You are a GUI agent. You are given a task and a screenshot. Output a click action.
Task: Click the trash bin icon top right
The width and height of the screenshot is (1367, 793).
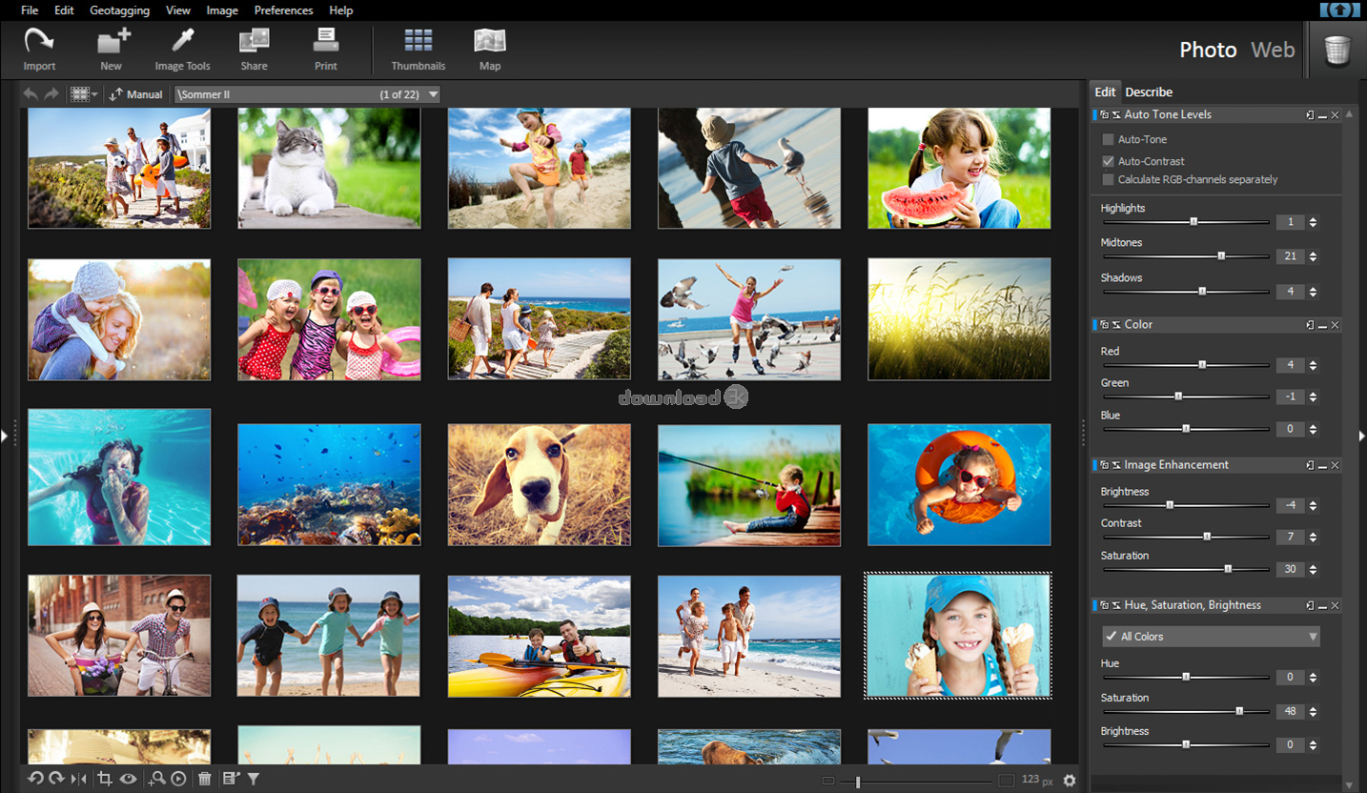[1337, 50]
